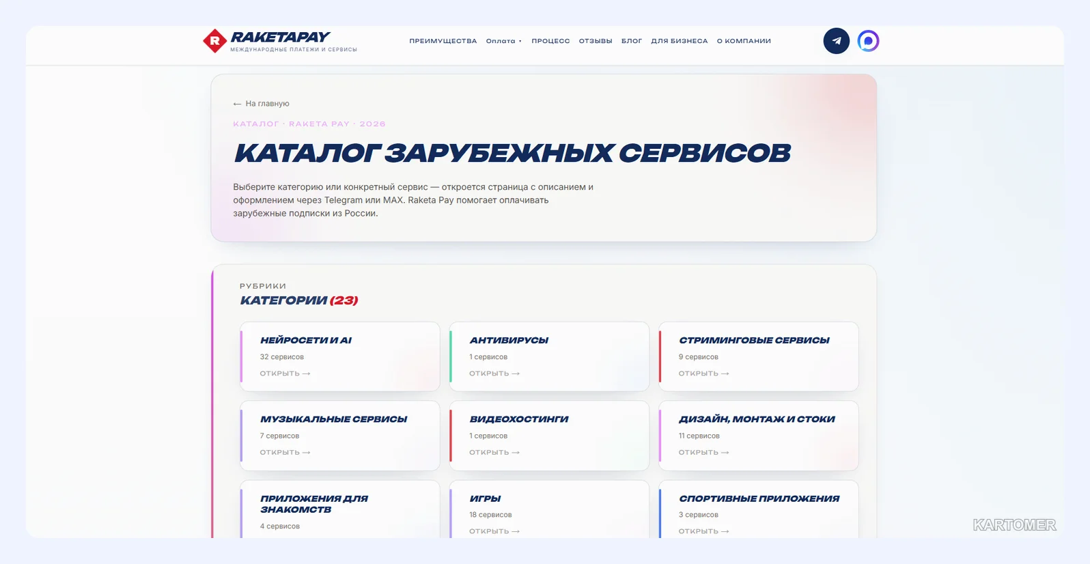Return via the На главную link
The height and width of the screenshot is (564, 1090).
(261, 104)
